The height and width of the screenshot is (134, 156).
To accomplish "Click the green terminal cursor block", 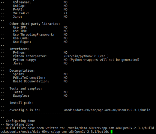I will click(112, 132).
